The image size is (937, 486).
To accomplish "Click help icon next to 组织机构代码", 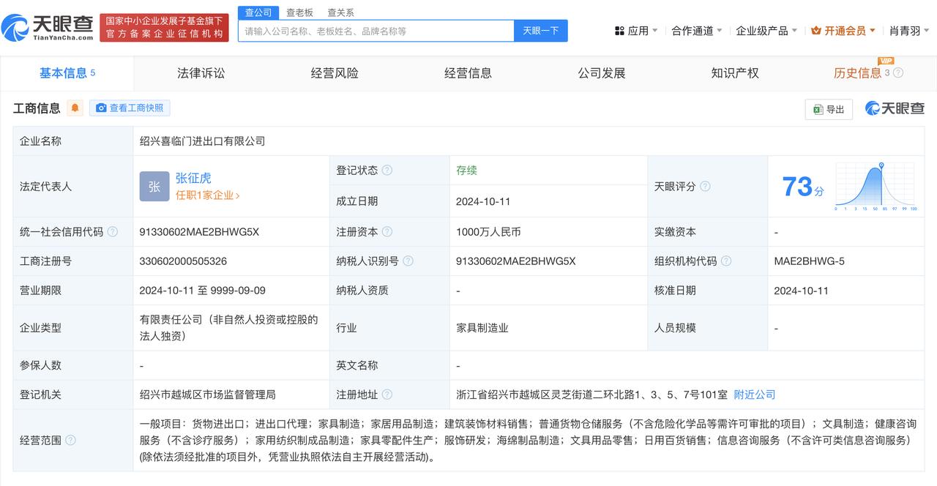I will click(x=725, y=261).
